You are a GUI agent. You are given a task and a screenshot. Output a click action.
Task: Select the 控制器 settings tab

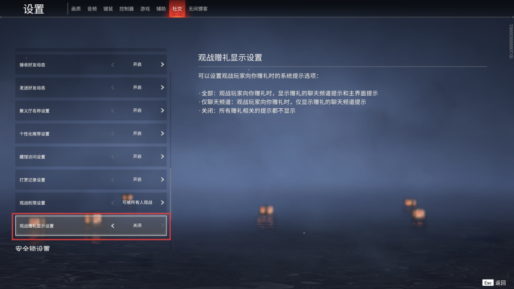(x=127, y=9)
